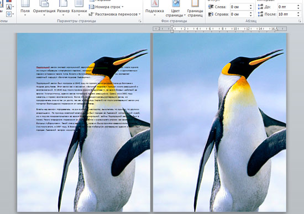Open Параметры страницы dialog launcher
Image resolution: width=304 pixels, height=214 pixels.
pos(140,22)
